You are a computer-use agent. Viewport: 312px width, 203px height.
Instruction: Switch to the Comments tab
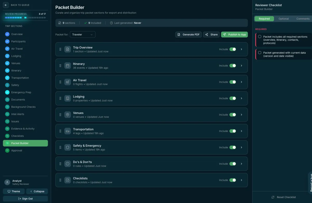[x=303, y=19]
